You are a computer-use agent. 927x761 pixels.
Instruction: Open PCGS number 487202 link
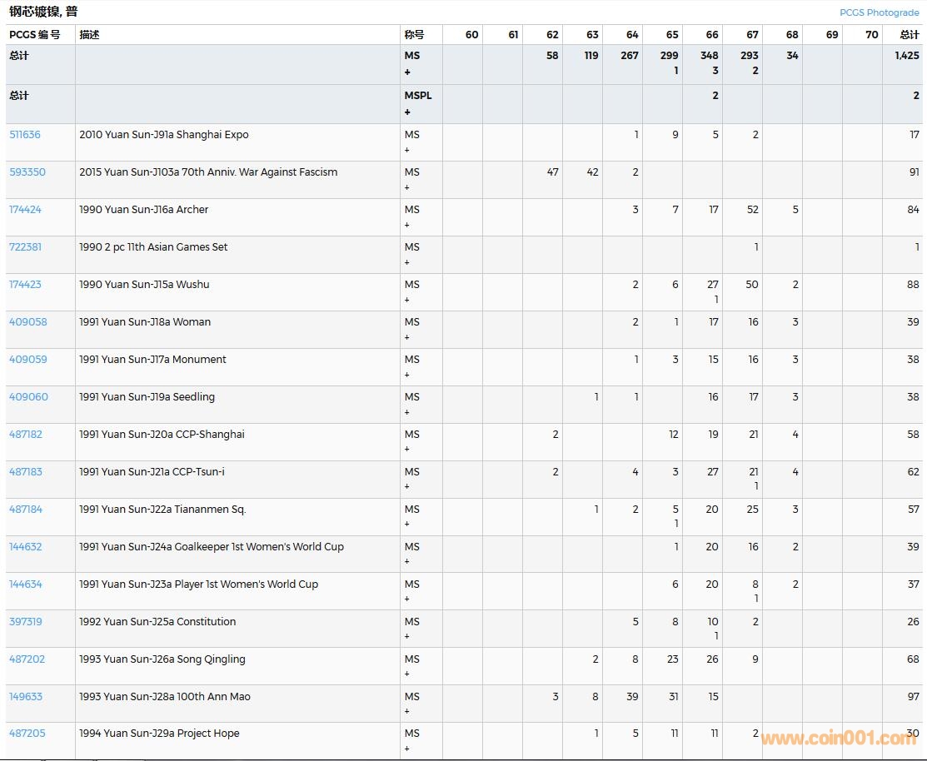[x=27, y=659]
